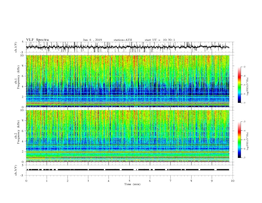Image resolution: width=262 pixels, height=203 pixels.
Task: Click the "-3" label on ch.2 colorbar
Action: click(x=244, y=122)
